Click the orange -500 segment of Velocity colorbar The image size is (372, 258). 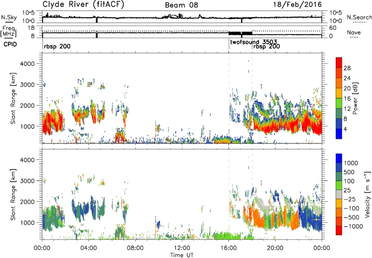[339, 213]
